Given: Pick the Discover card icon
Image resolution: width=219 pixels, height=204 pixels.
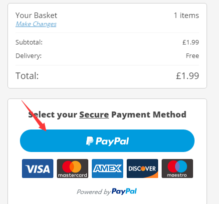Looking at the screenshot, I should [x=142, y=168].
